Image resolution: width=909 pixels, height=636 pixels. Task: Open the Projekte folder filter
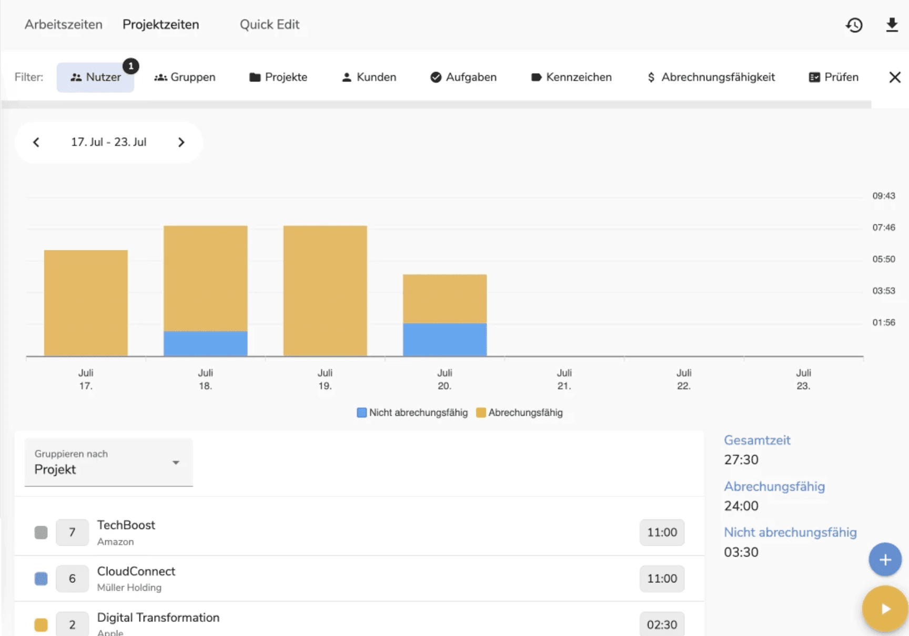278,77
